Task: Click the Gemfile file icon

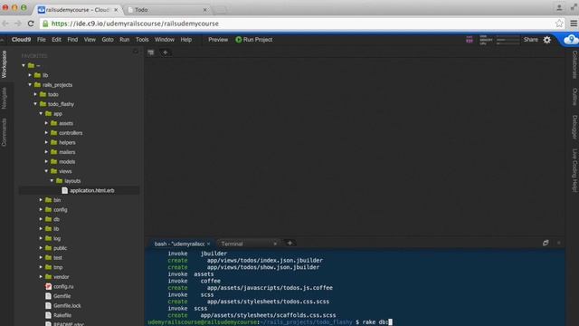Action: point(48,296)
